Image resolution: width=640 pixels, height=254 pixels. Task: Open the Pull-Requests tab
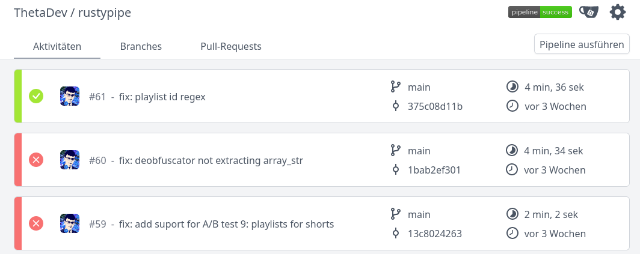pos(231,46)
